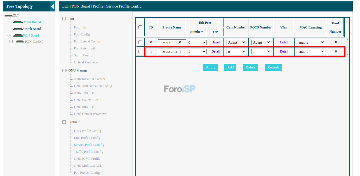Click the srvprofile_1 profile name field
This screenshot has width=360, height=176.
[x=172, y=51]
